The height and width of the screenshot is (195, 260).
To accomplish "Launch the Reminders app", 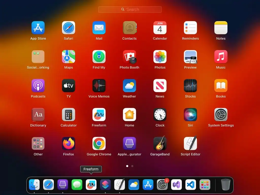I will (190, 28).
